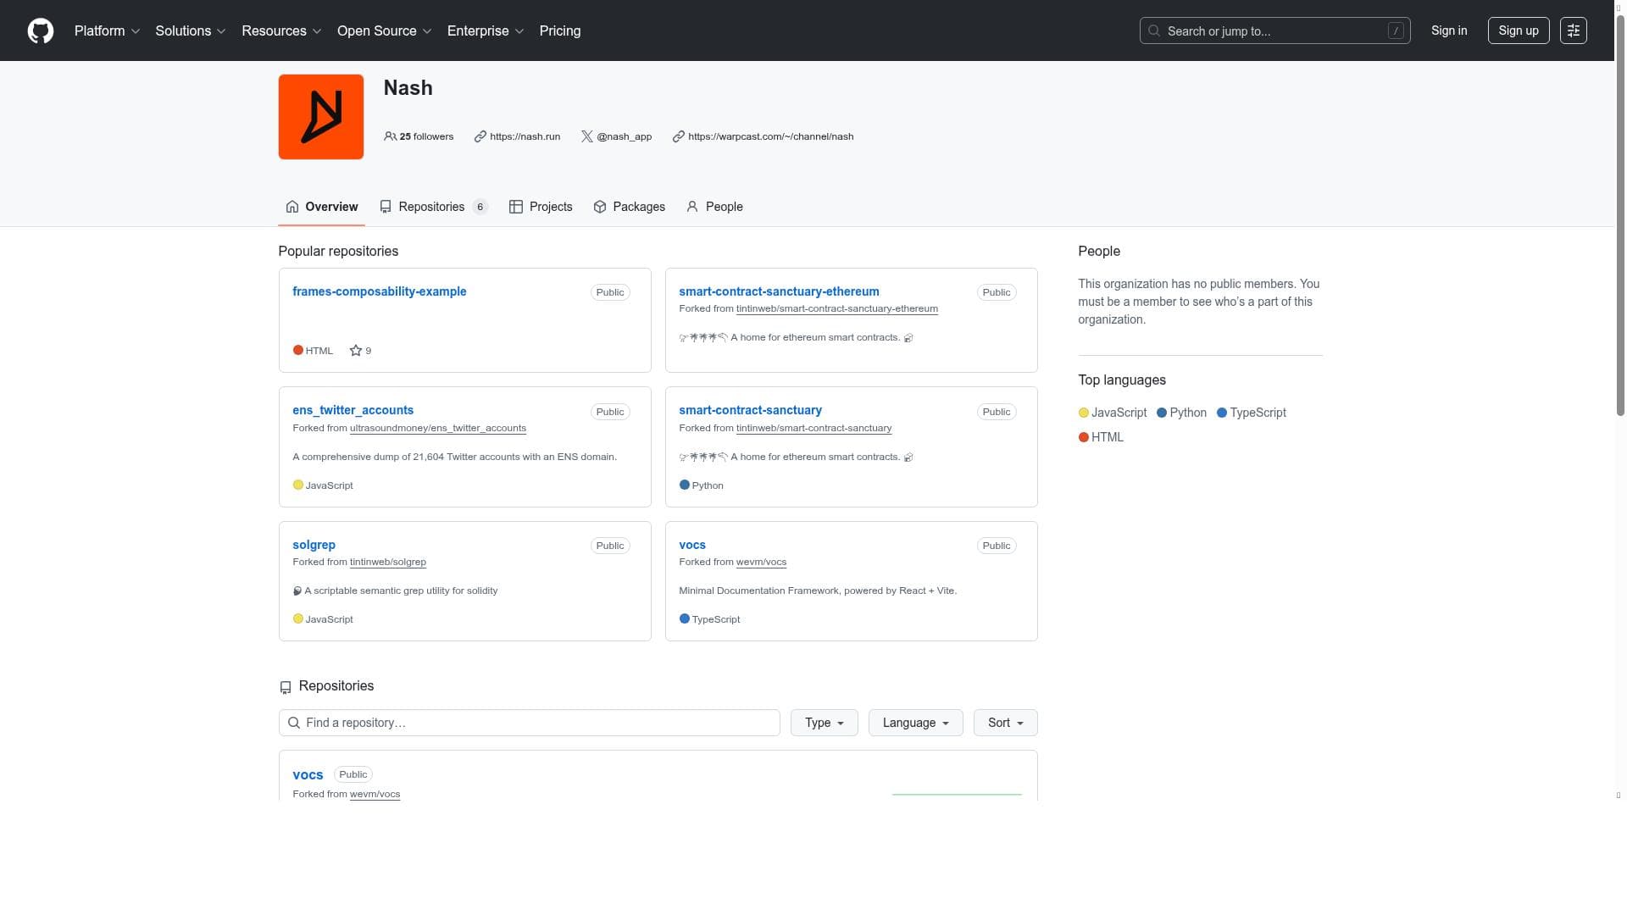
Task: Open the tintinweb/smart-contract-sanctuary-ethereum fork source link
Action: click(x=836, y=308)
